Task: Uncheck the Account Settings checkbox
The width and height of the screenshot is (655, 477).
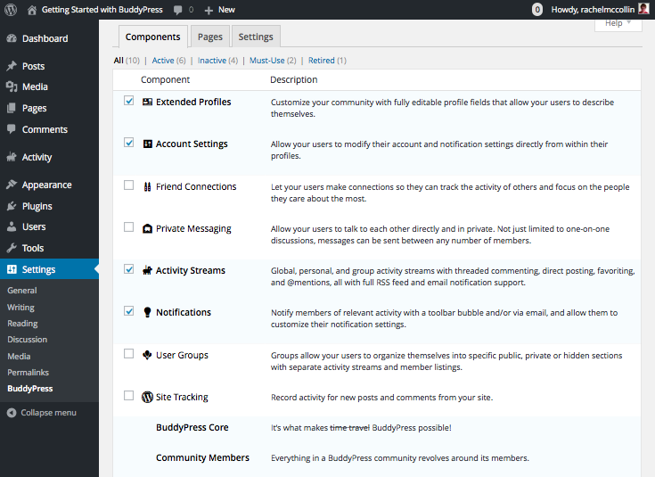Action: click(128, 142)
